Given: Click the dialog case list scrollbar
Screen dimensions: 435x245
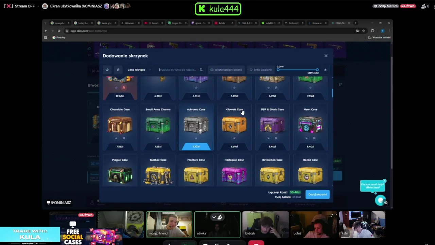Looking at the screenshot, I should click(x=332, y=93).
